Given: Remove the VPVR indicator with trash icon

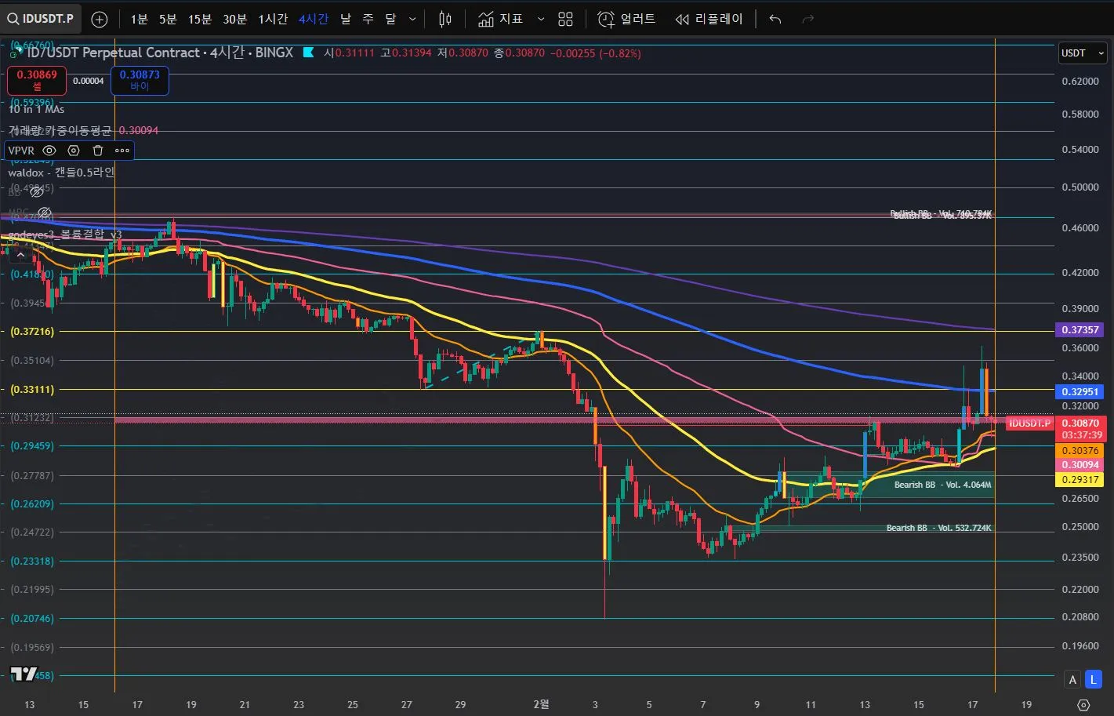Looking at the screenshot, I should (98, 151).
